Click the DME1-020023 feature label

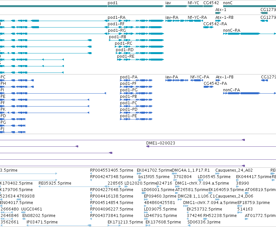point(161,143)
